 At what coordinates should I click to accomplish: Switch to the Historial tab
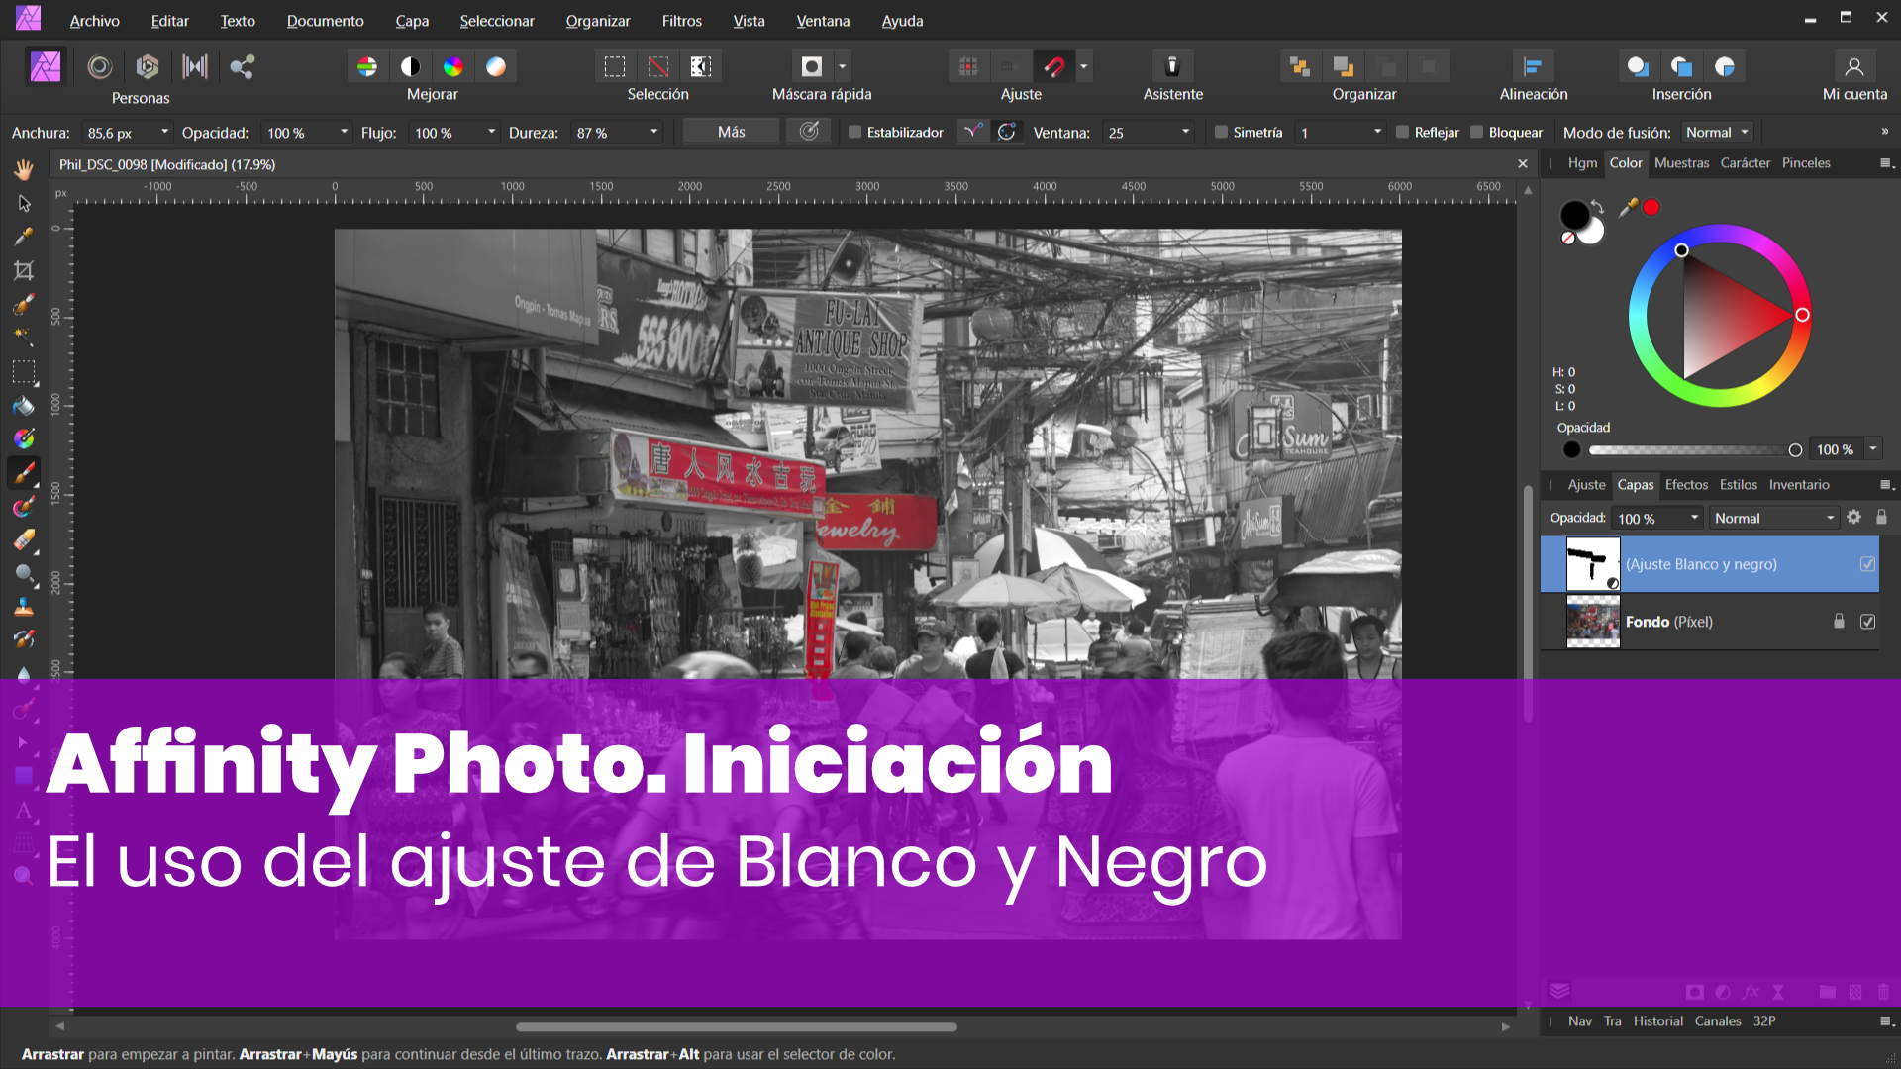click(1657, 1020)
